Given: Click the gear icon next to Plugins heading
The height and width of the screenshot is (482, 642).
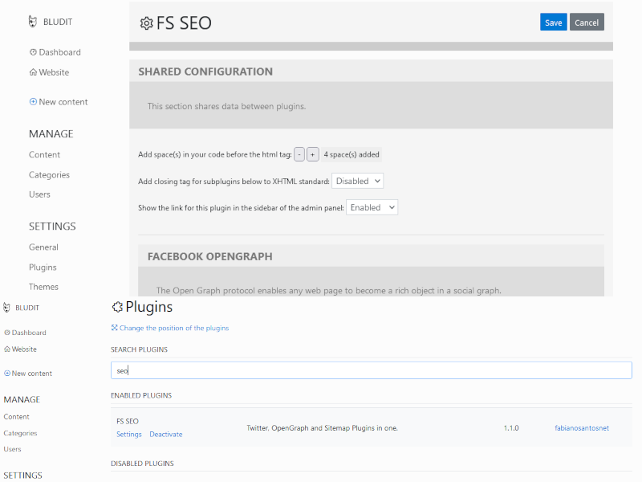Looking at the screenshot, I should coord(117,307).
